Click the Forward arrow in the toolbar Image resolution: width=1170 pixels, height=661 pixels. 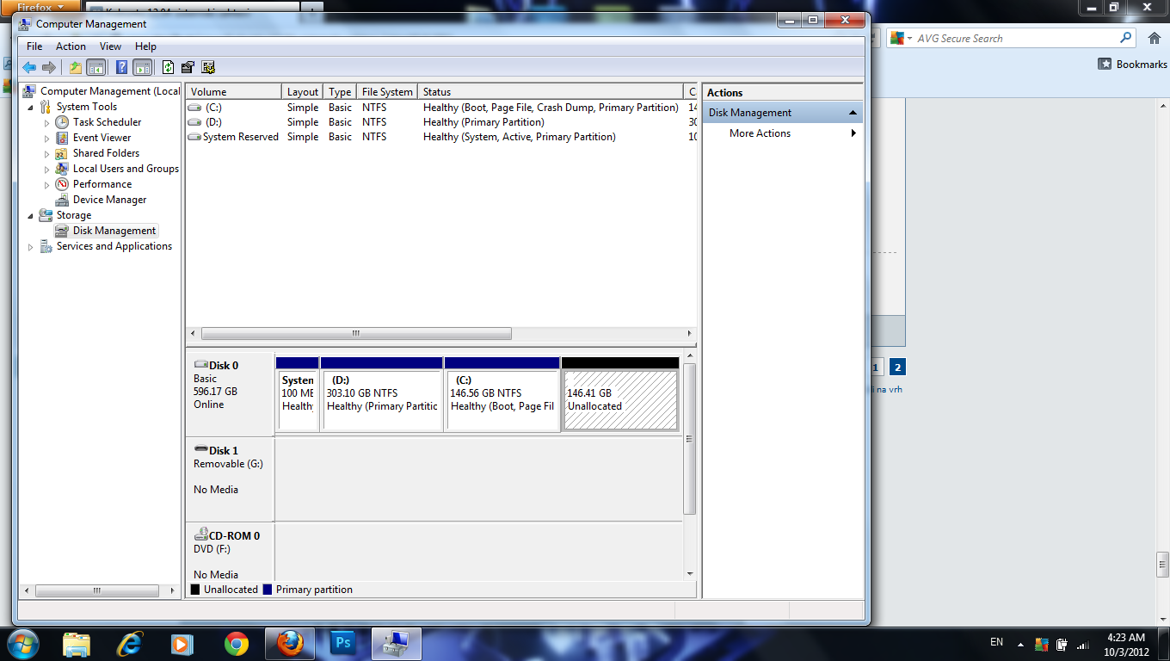(49, 67)
